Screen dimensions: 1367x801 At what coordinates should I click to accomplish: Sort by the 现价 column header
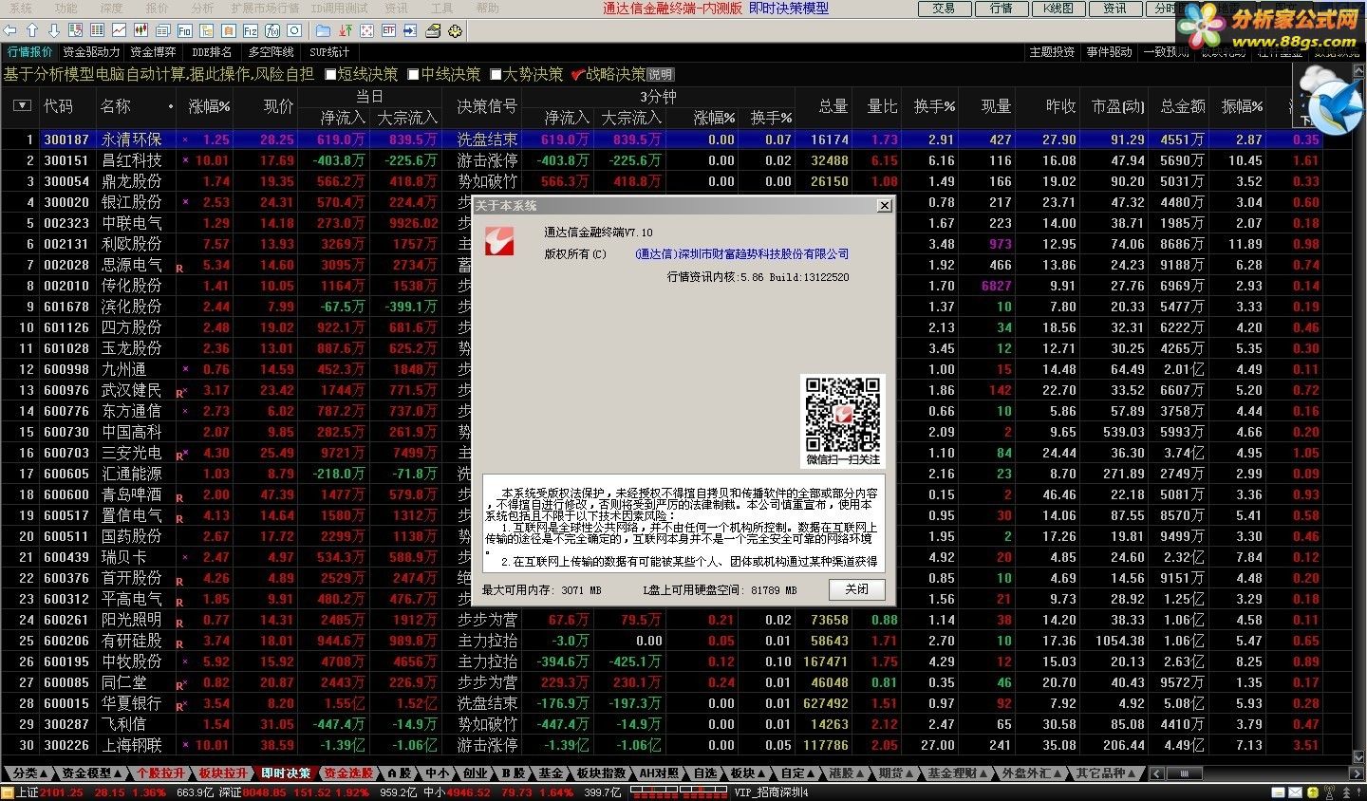point(279,106)
